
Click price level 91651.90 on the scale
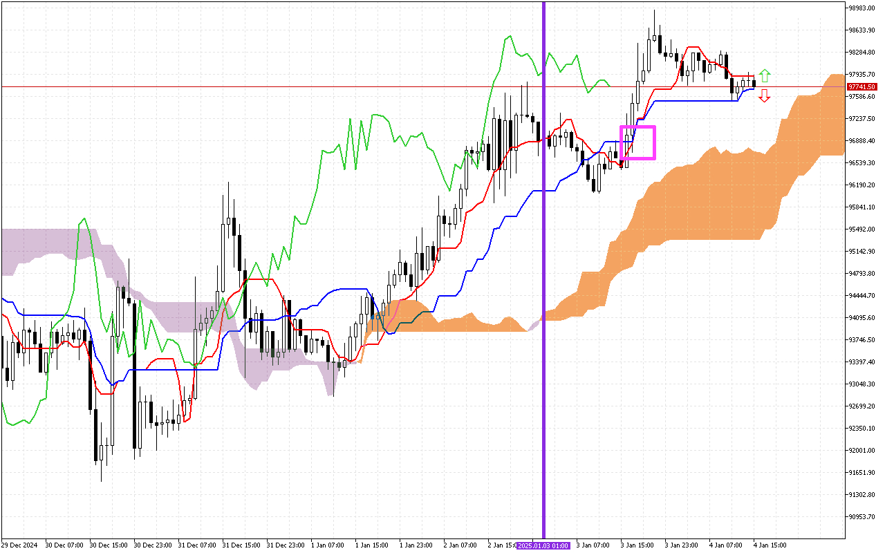pyautogui.click(x=861, y=473)
